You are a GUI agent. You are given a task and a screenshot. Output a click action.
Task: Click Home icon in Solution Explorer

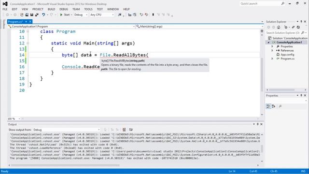279,27
